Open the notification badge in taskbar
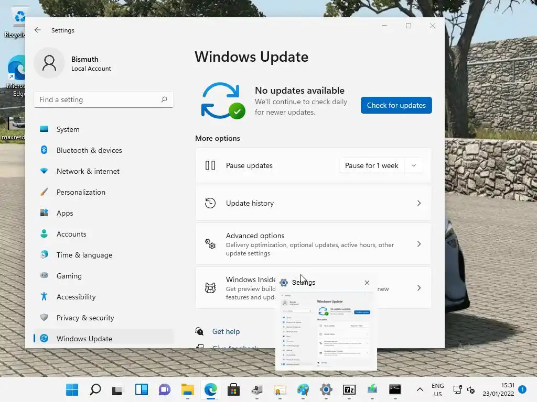This screenshot has height=402, width=537. (522, 389)
